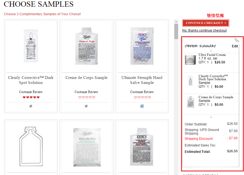Click Edit in the order summary

click(235, 46)
